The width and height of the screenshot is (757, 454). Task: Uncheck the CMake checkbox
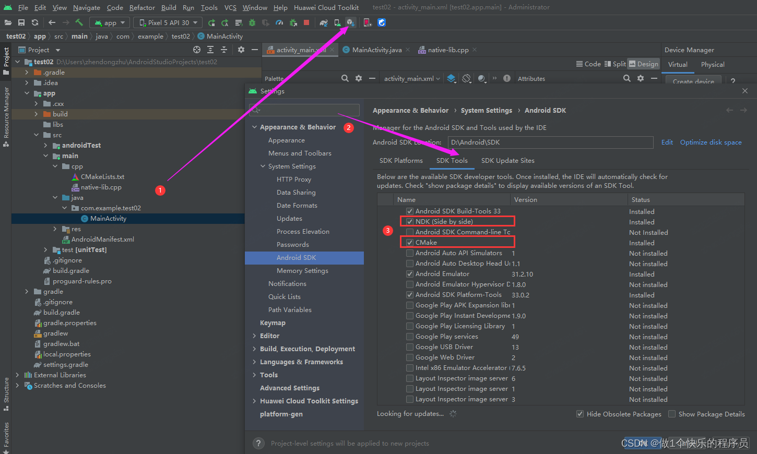pos(410,243)
